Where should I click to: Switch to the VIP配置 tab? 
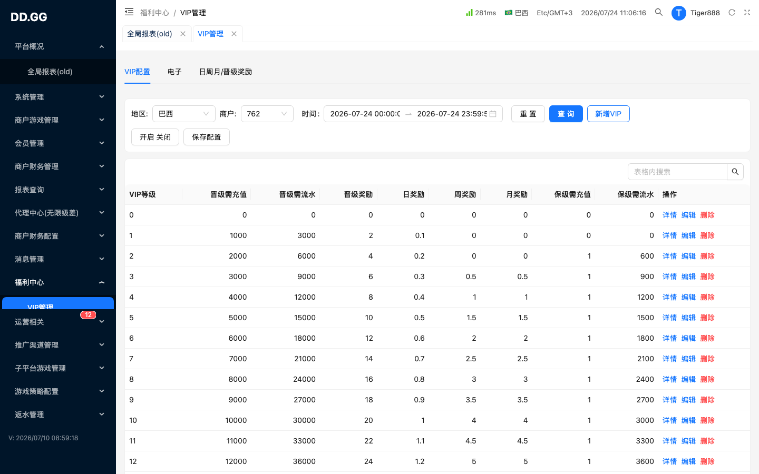[x=137, y=72]
